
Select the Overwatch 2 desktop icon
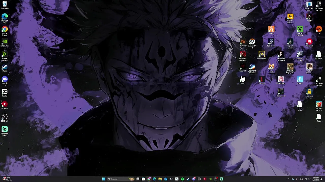[252, 43]
